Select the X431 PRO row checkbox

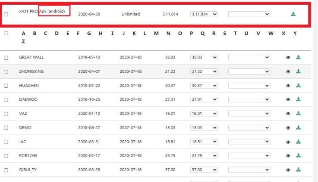pyautogui.click(x=6, y=14)
